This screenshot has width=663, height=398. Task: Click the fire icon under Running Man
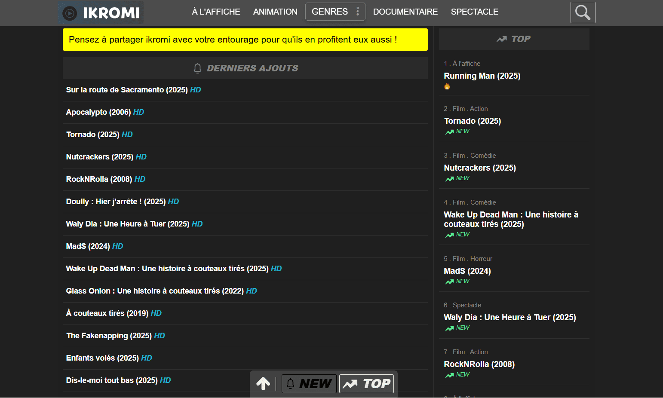coord(447,86)
